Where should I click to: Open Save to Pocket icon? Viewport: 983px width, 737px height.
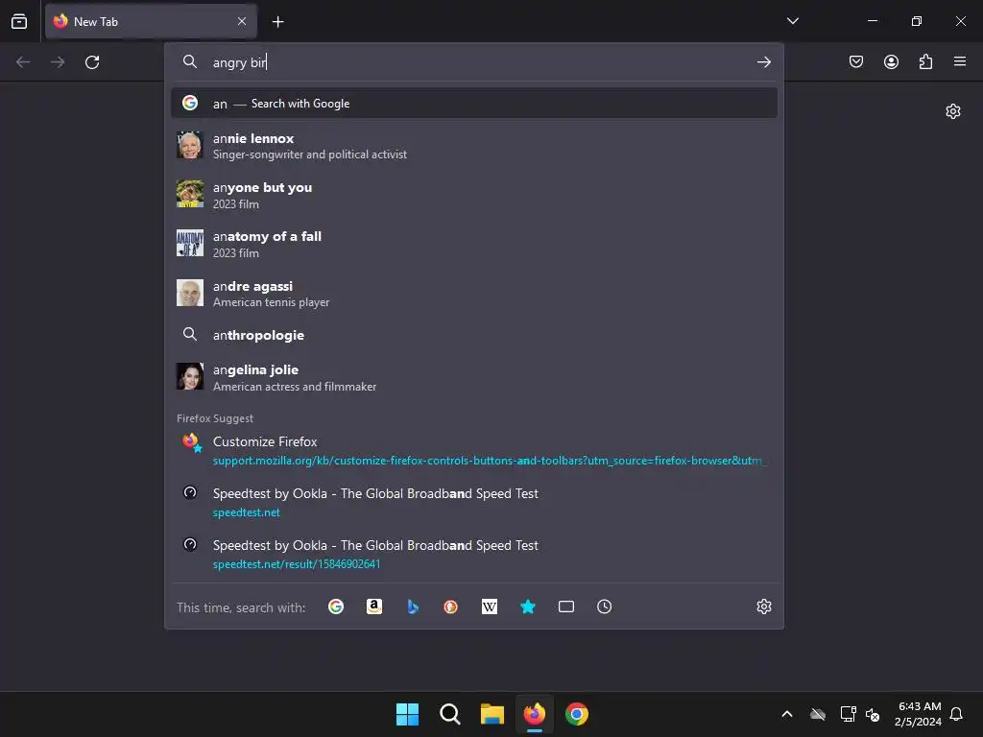[856, 61]
